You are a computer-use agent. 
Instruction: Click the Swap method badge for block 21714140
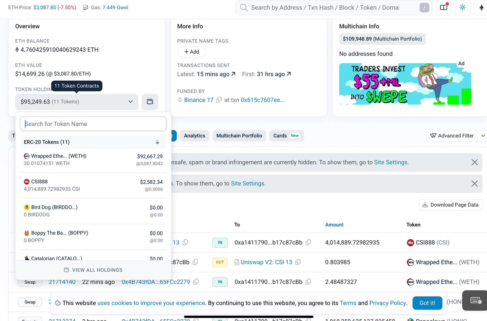click(x=30, y=282)
